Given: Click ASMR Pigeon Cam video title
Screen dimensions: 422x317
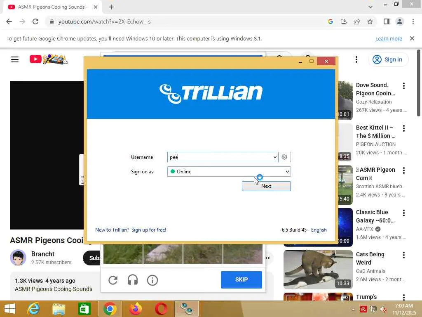Looking at the screenshot, I should pyautogui.click(x=375, y=174).
